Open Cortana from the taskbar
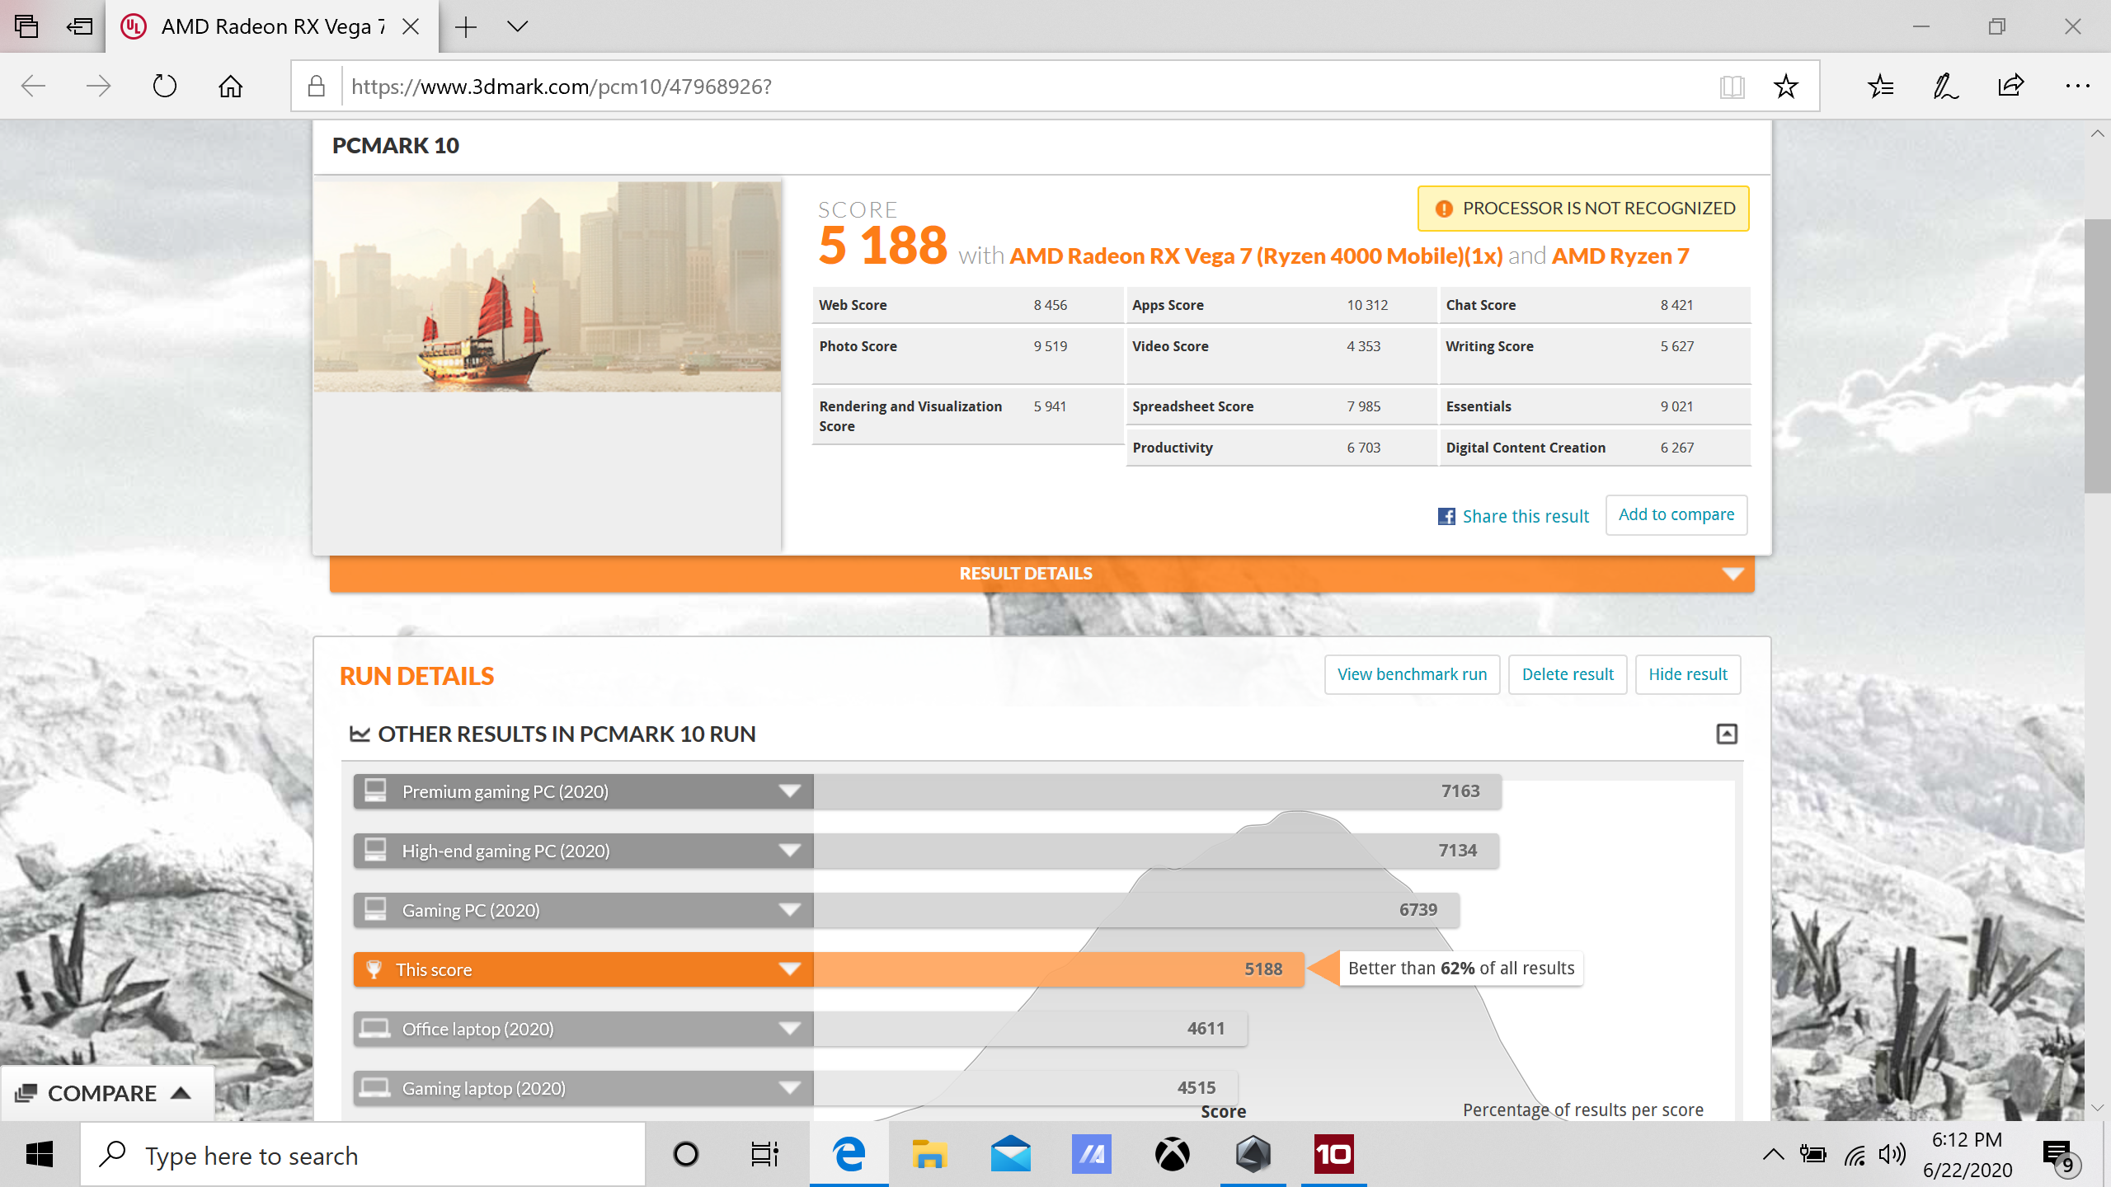The height and width of the screenshot is (1187, 2111). tap(685, 1154)
